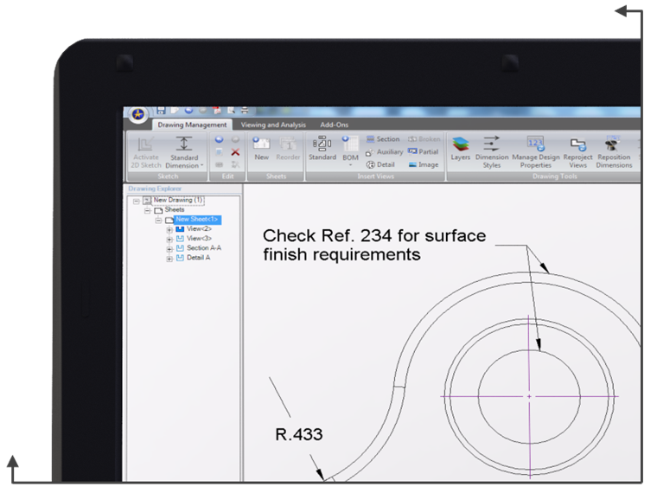This screenshot has width=657, height=493.
Task: Open the Add-Ons ribbon tab
Action: coord(334,125)
